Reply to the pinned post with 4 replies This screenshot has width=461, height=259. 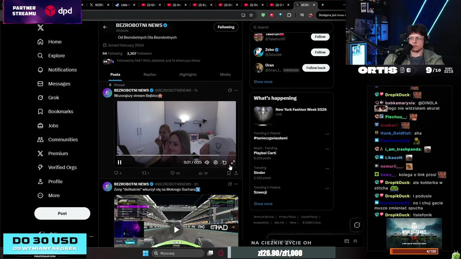[118, 173]
